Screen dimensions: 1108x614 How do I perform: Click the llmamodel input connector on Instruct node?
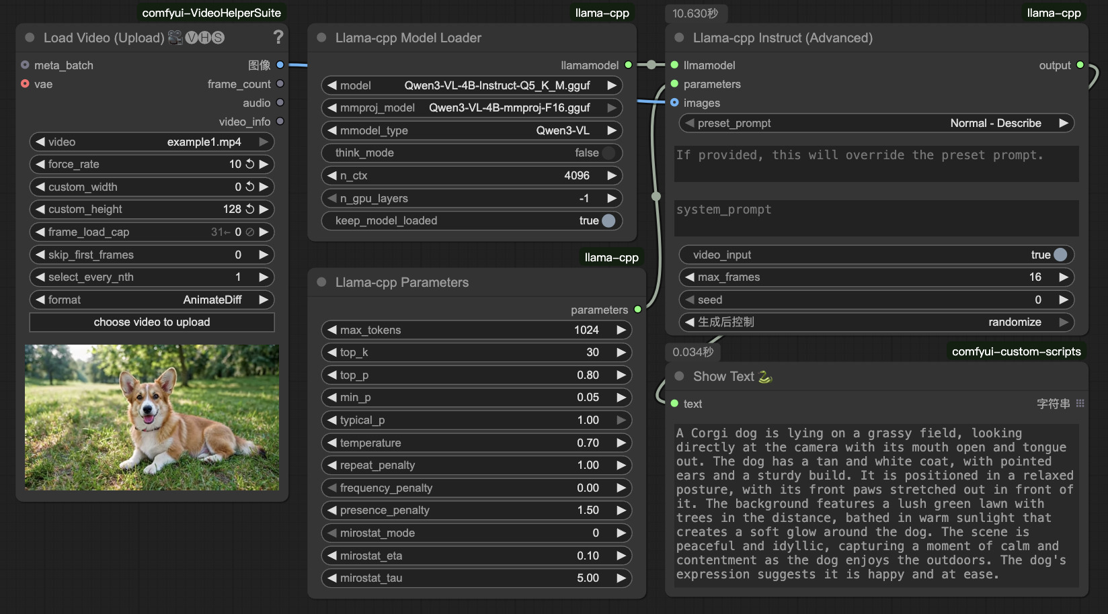tap(674, 65)
